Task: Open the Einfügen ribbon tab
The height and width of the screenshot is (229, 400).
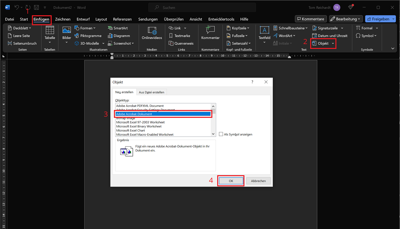Action: coord(42,19)
